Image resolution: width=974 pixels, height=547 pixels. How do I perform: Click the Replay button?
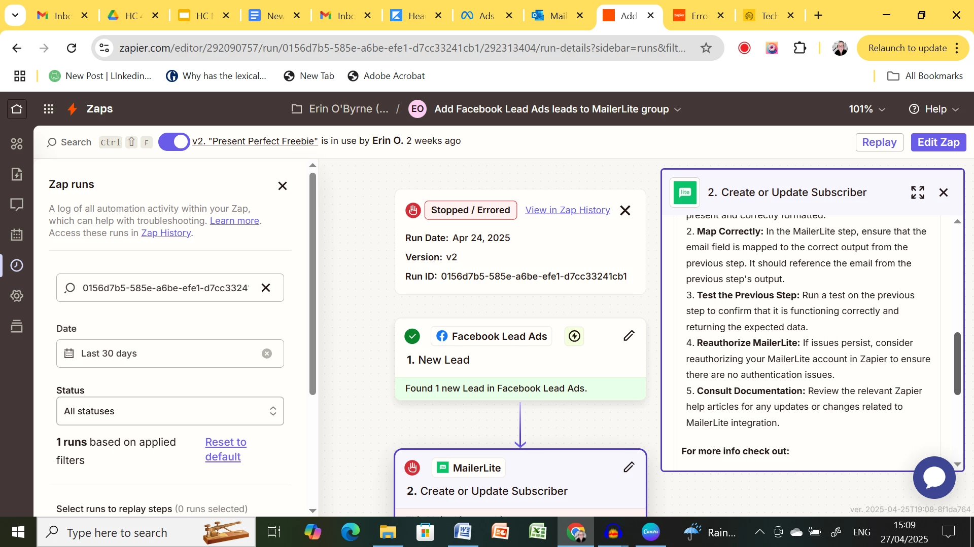click(x=879, y=142)
